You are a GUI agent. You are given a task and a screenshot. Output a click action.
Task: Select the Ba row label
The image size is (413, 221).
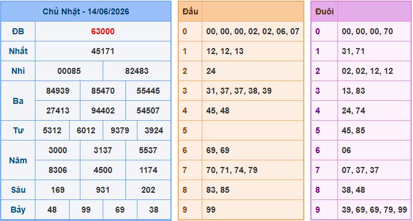(x=18, y=101)
